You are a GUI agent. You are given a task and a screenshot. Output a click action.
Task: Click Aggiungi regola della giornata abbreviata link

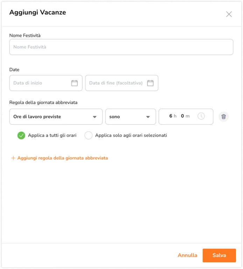click(63, 158)
